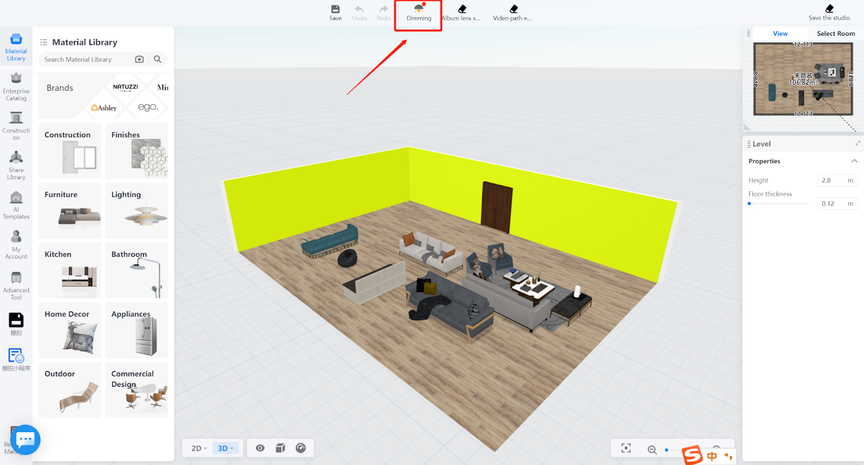The image size is (864, 465).
Task: Toggle Sogou punctuation mode
Action: click(x=728, y=456)
